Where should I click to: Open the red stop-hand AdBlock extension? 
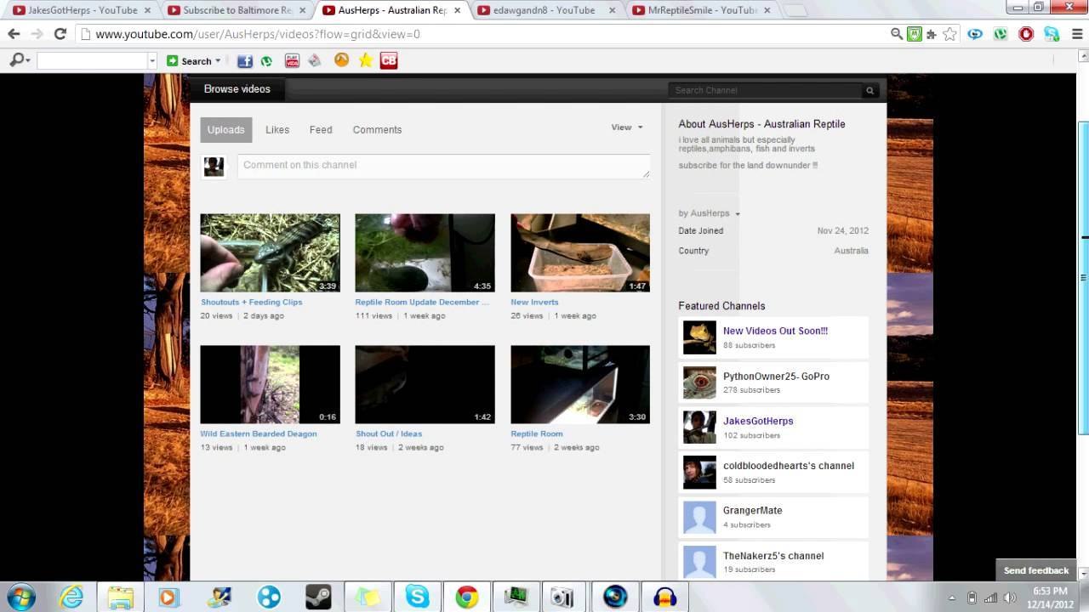coord(1026,34)
